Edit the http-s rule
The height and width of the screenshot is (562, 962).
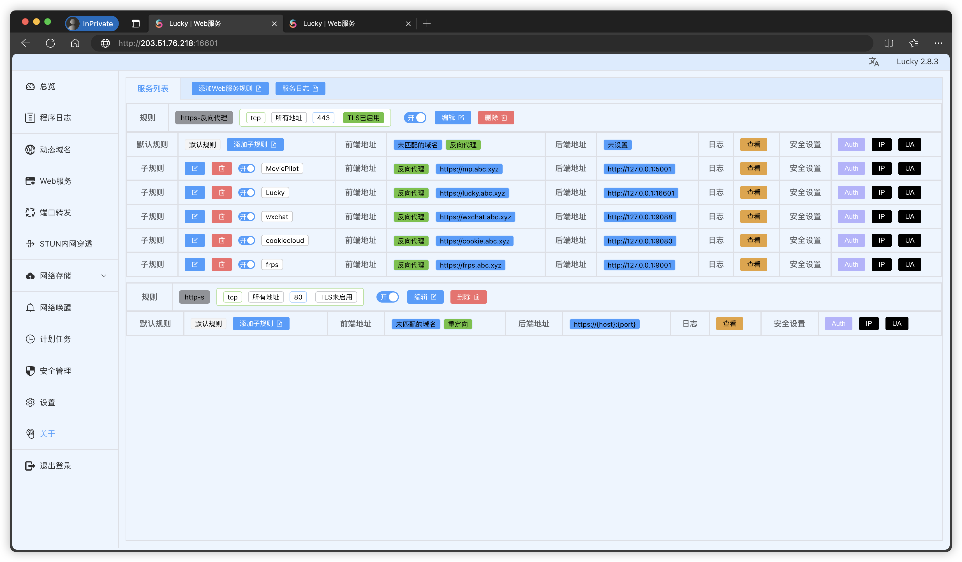(x=425, y=297)
